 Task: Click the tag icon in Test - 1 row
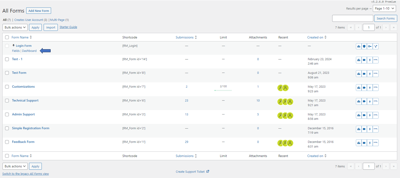tap(364, 60)
